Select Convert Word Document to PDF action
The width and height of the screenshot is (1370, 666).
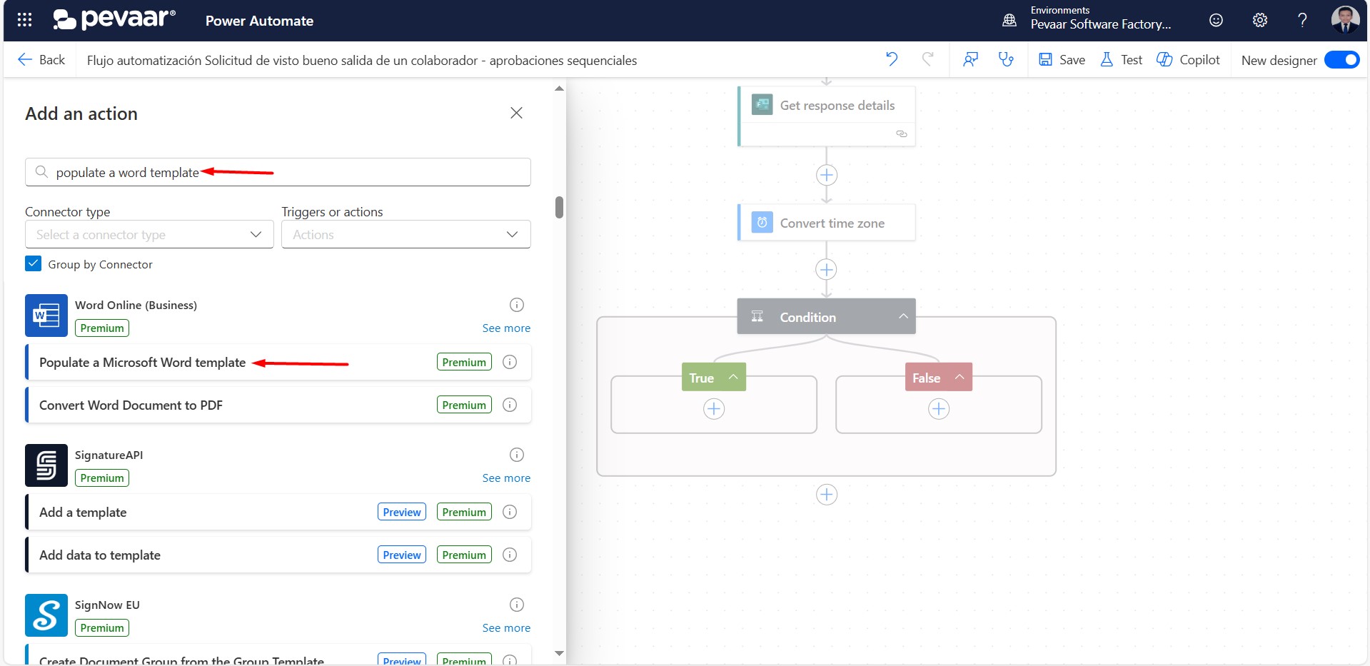pos(278,405)
